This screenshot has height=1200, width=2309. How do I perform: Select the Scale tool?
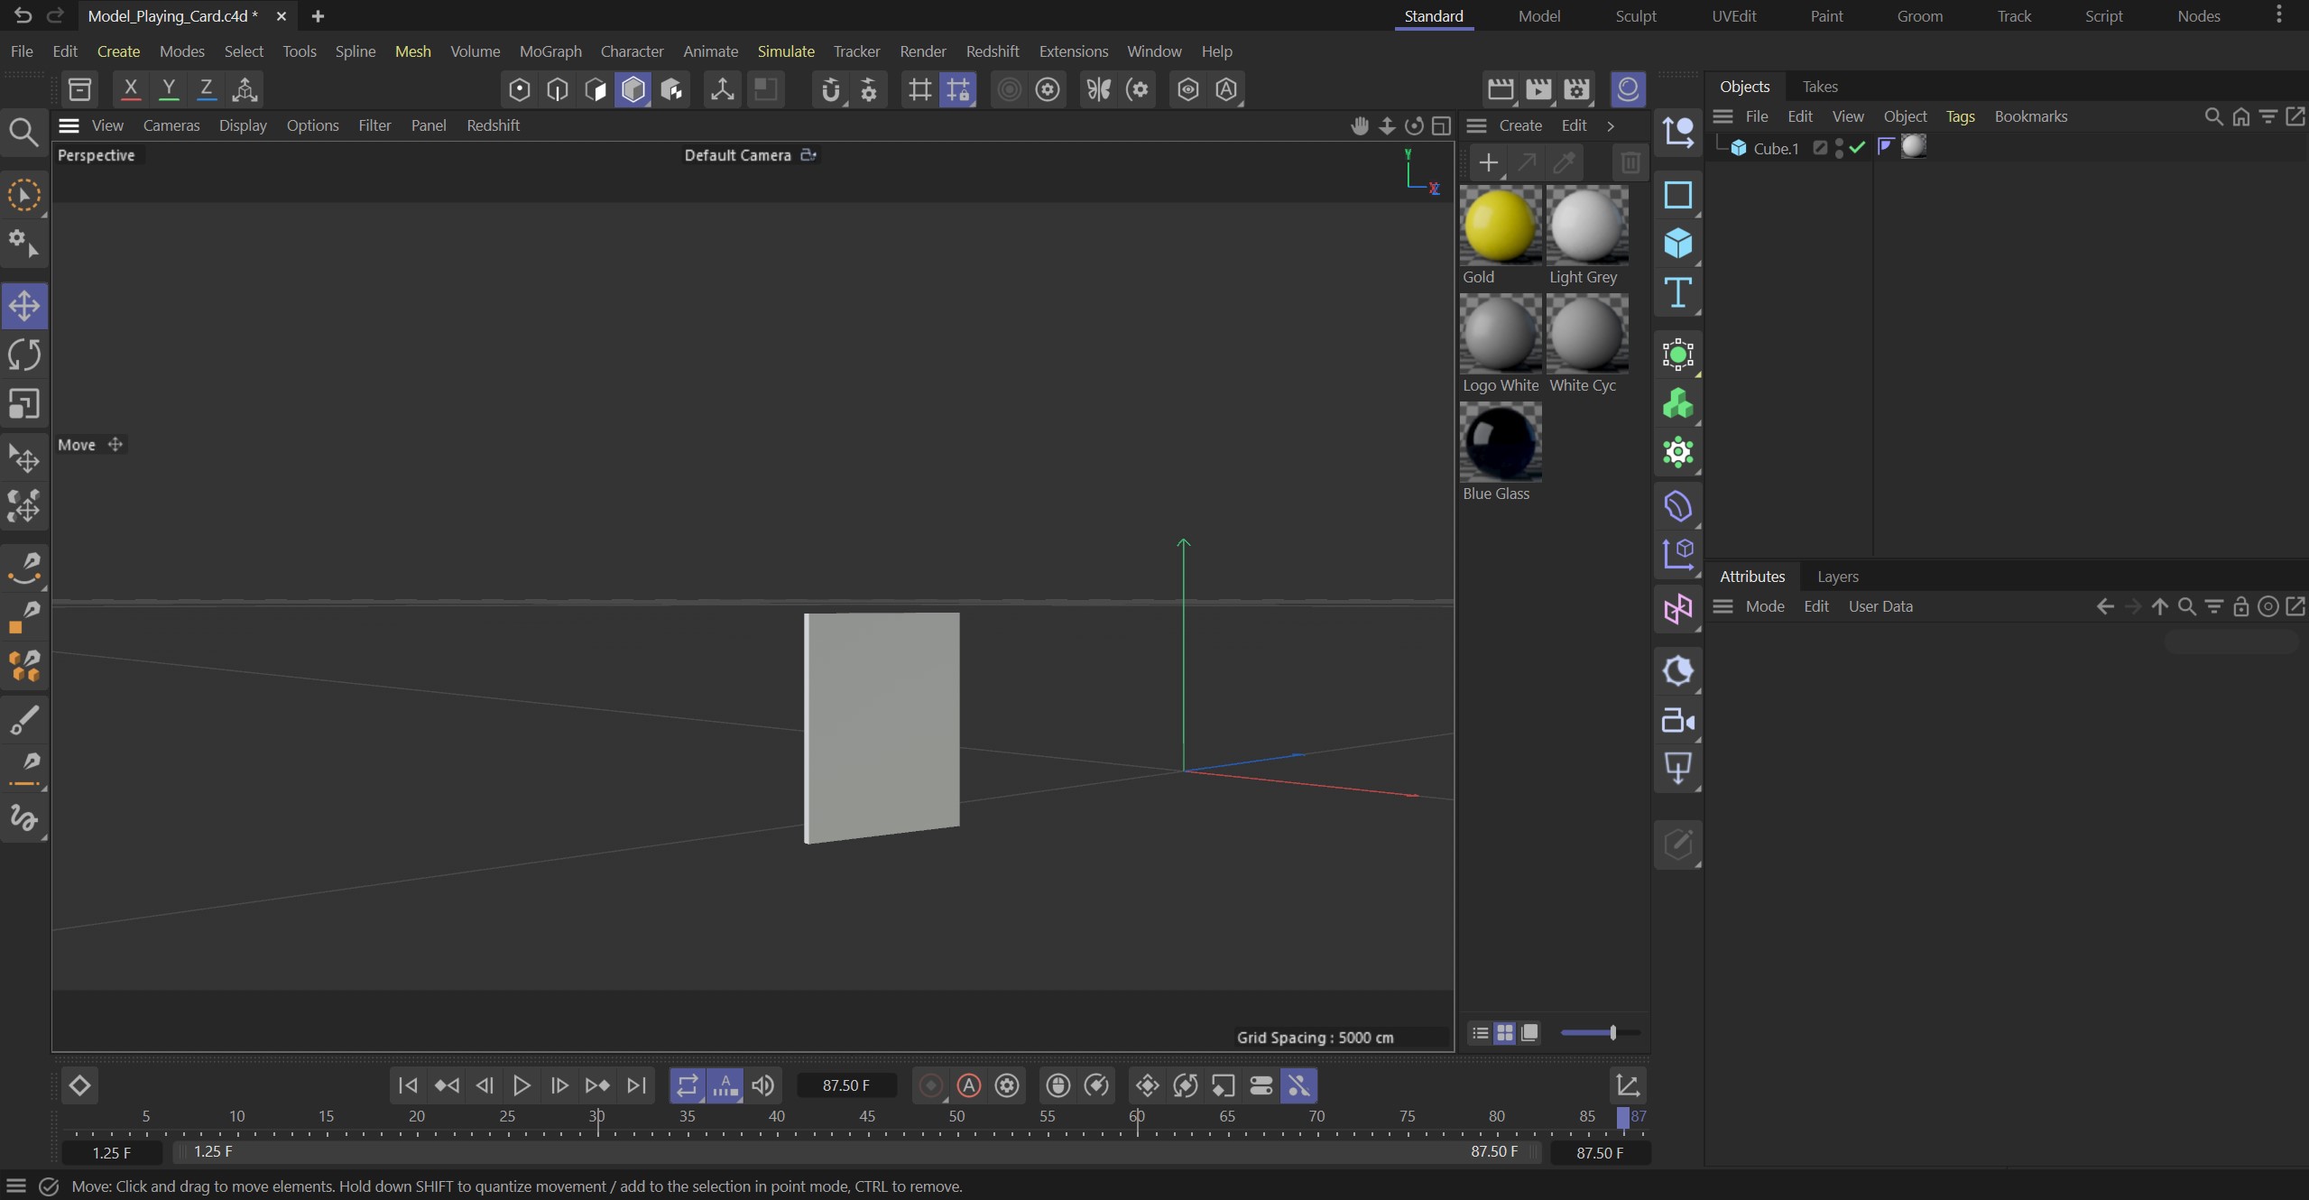(x=24, y=403)
